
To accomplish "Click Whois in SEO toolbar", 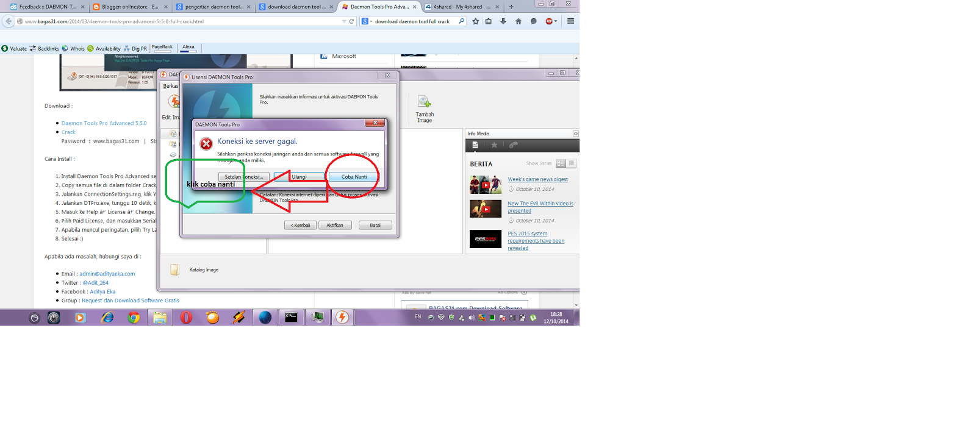I will (73, 48).
